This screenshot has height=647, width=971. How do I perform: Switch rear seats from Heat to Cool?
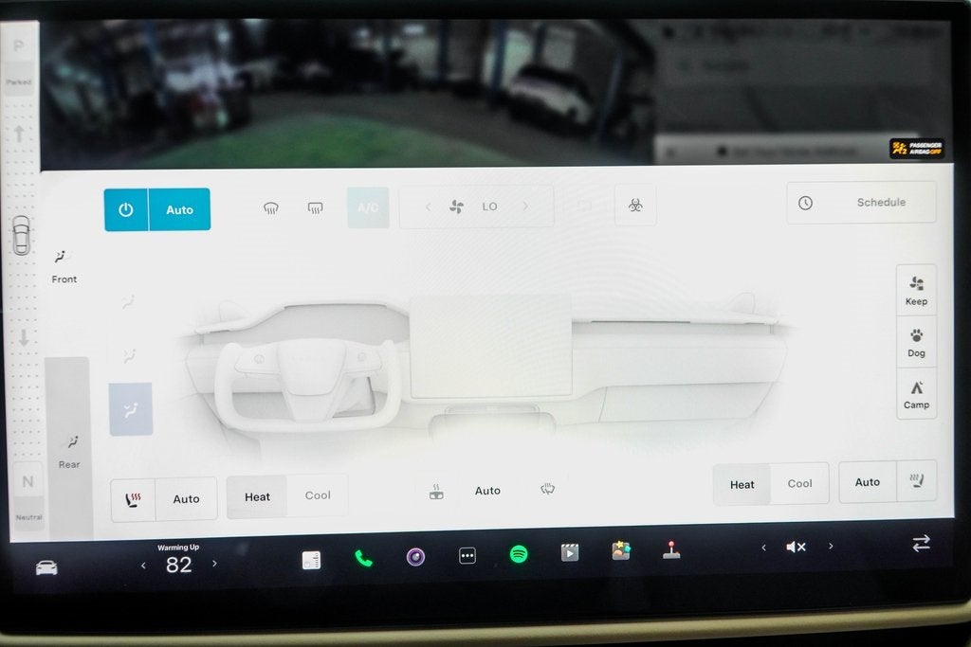tap(799, 483)
